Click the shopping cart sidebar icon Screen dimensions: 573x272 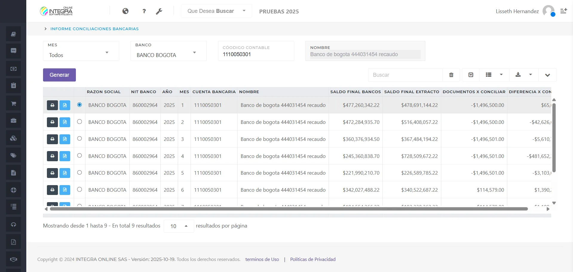coord(13,104)
